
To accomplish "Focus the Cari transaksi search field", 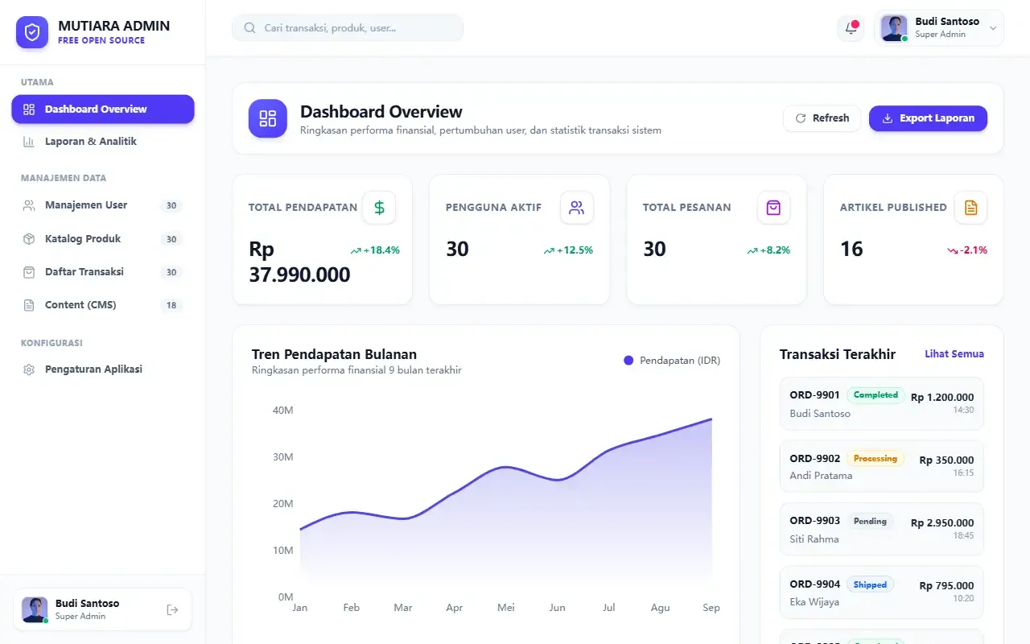I will pyautogui.click(x=348, y=27).
